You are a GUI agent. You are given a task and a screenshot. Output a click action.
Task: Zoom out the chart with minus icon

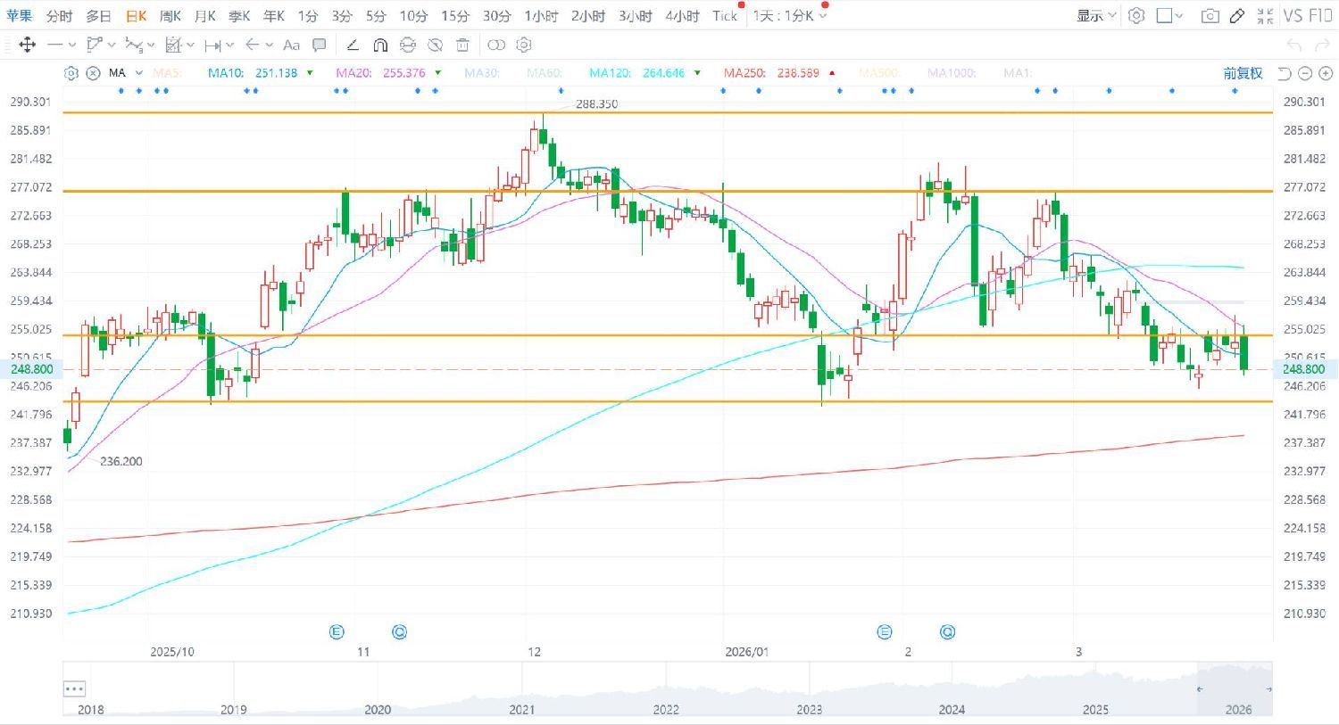(x=1305, y=73)
